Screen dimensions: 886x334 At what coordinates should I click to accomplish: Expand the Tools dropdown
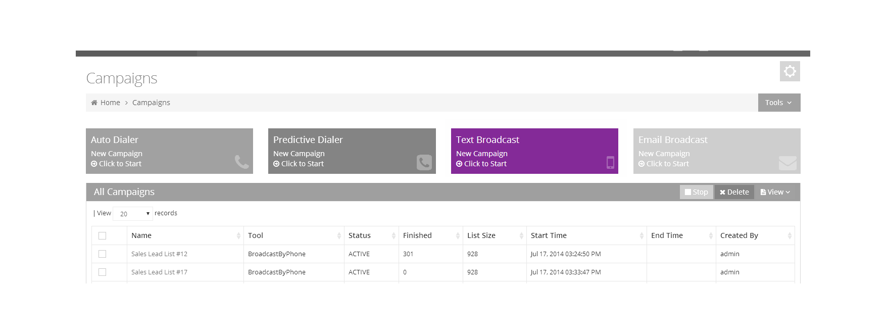[778, 103]
